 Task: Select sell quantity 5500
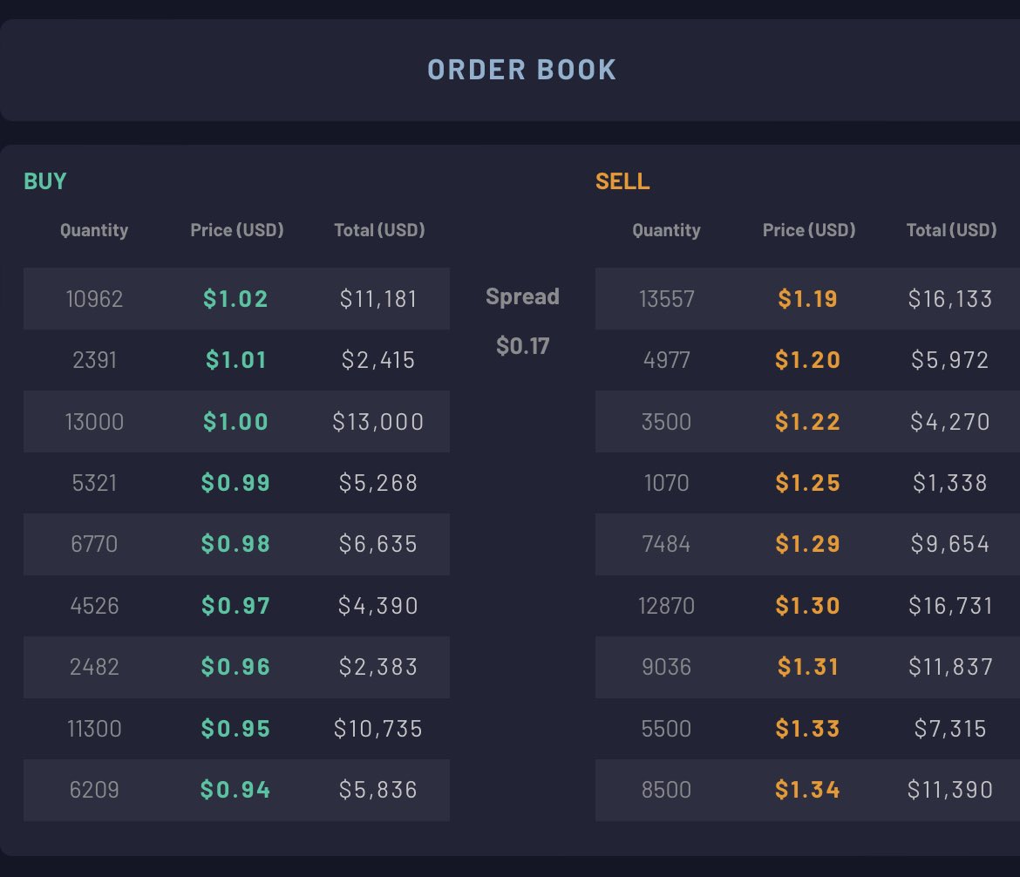point(667,729)
